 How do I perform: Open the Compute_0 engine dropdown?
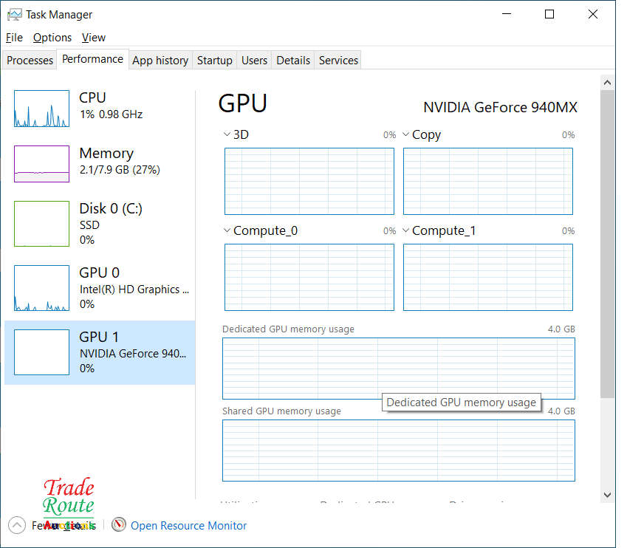click(227, 230)
